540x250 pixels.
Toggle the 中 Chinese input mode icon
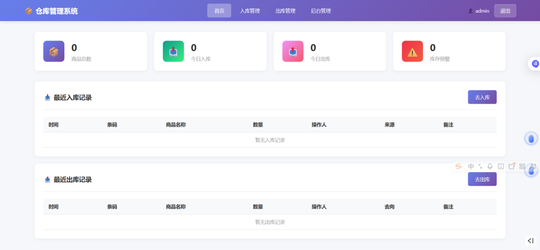point(471,166)
